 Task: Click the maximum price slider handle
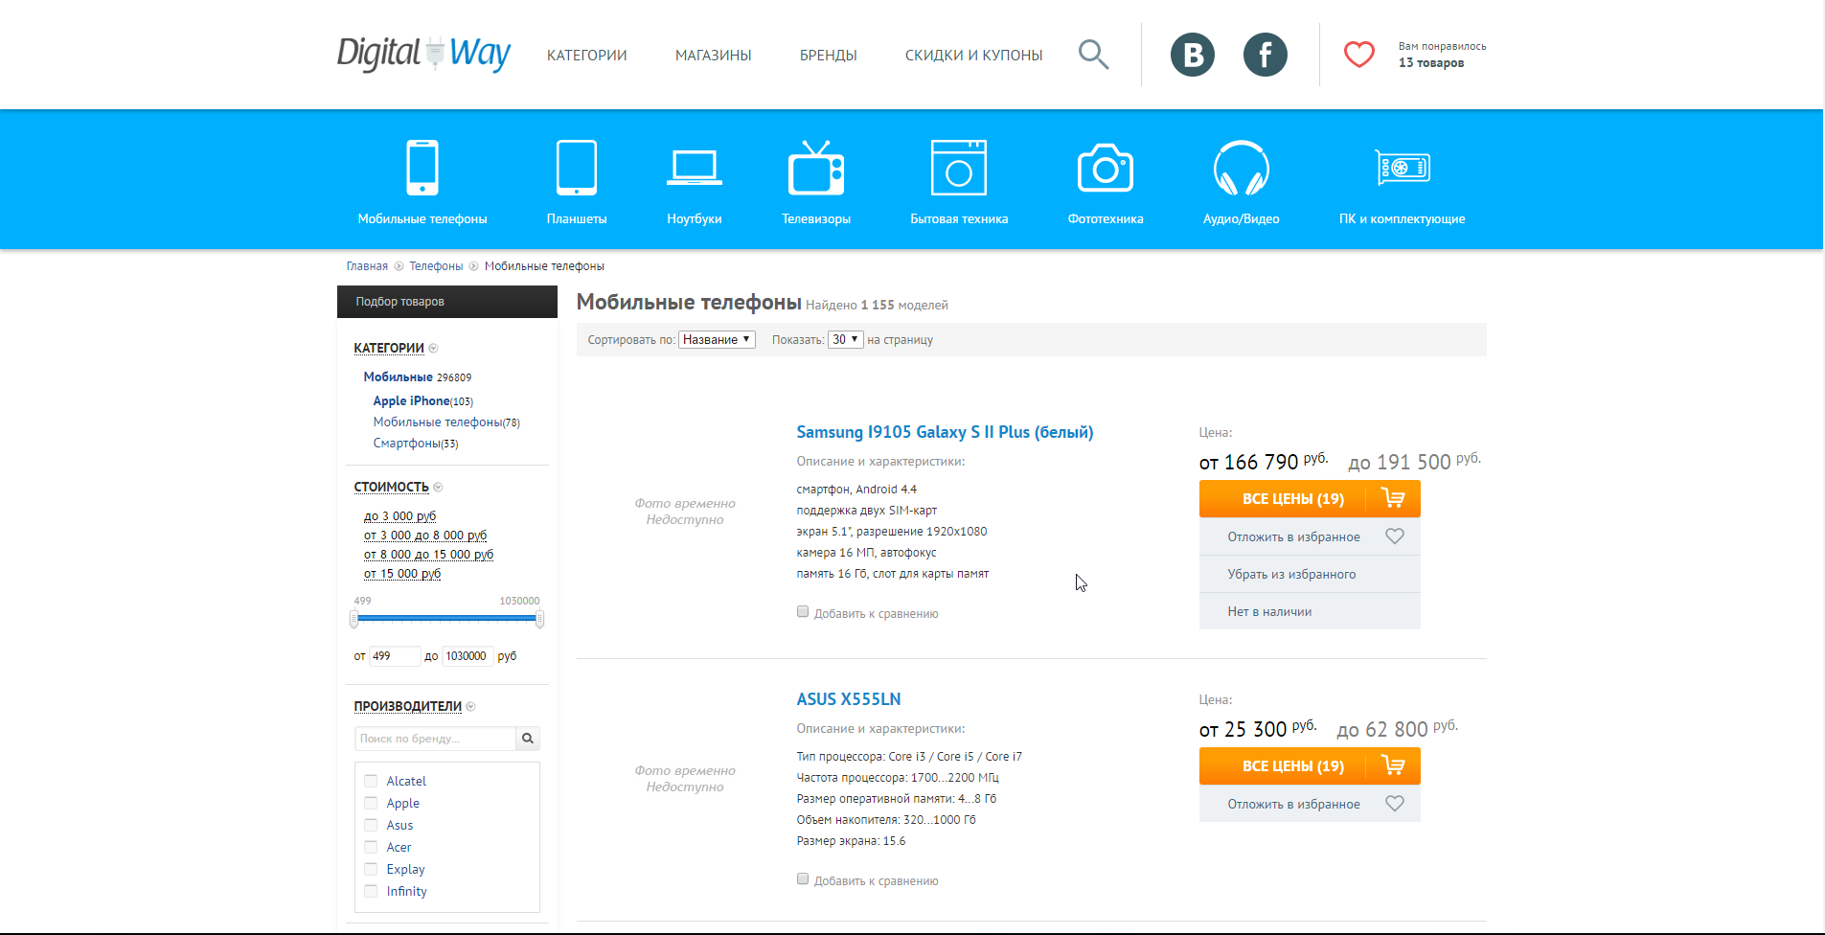pyautogui.click(x=539, y=620)
